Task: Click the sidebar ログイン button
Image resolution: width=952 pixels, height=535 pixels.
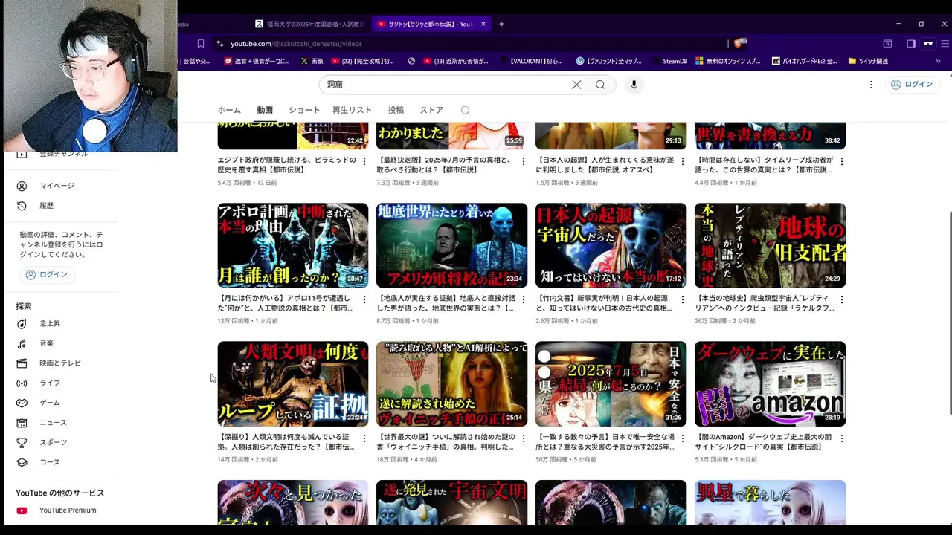Action: 47,275
